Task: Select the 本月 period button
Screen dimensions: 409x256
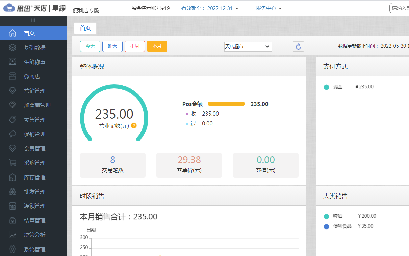Action: pyautogui.click(x=157, y=46)
